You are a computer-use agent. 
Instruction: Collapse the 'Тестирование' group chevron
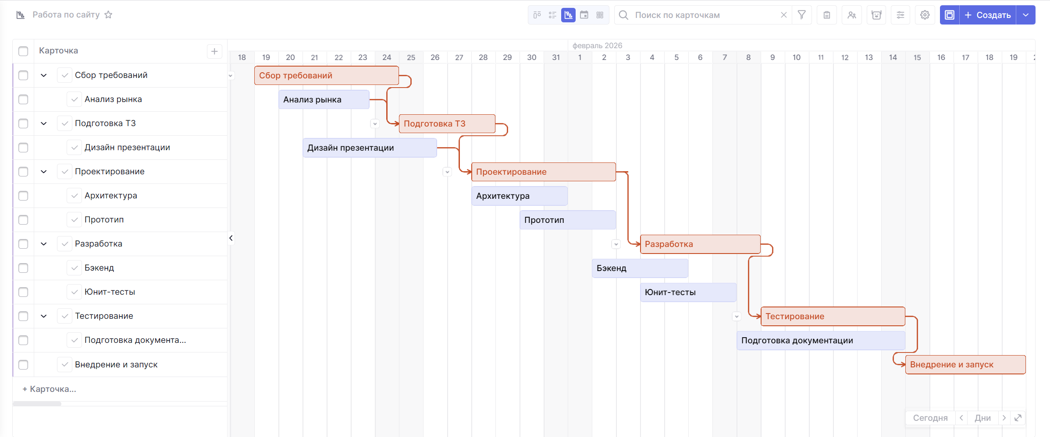point(44,316)
